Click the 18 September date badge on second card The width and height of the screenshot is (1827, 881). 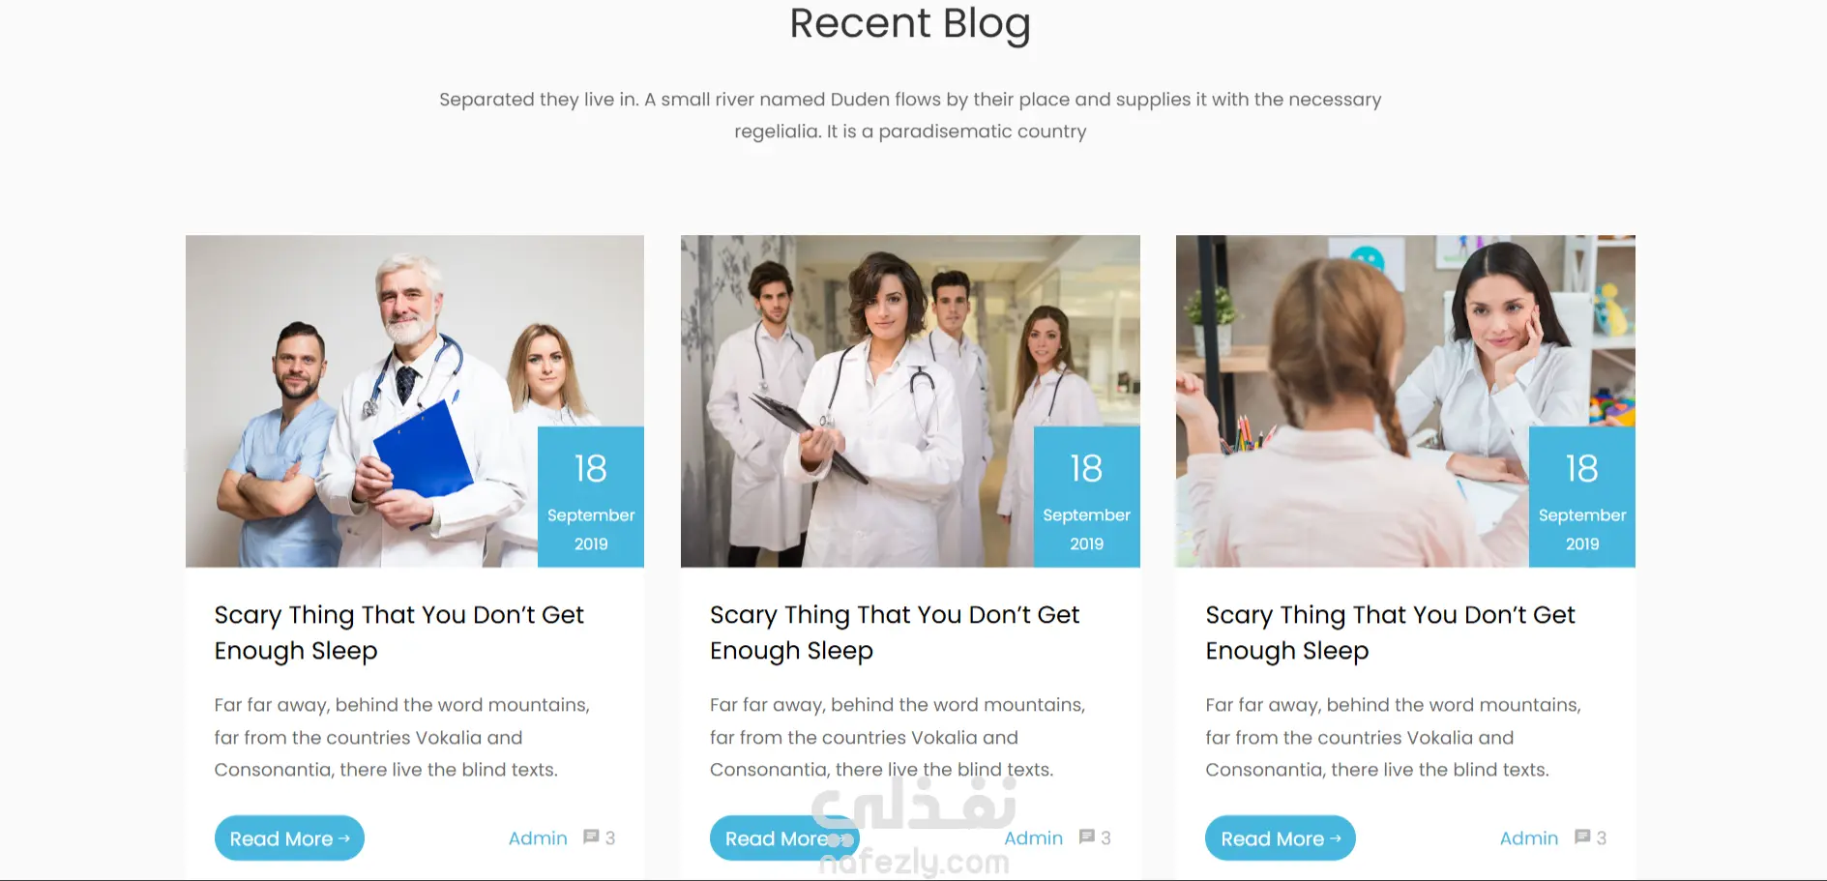click(x=1087, y=497)
